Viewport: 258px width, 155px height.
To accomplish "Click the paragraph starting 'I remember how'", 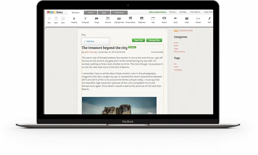I will tap(122, 81).
